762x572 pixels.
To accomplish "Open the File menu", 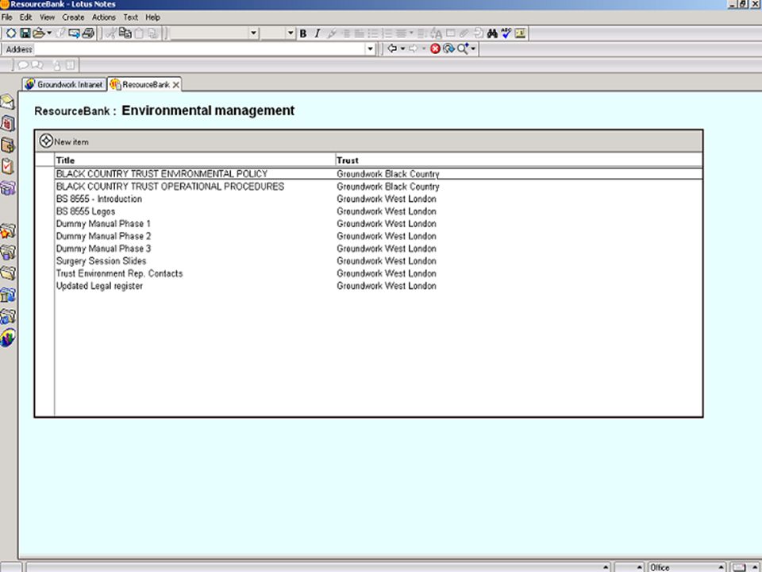I will click(x=7, y=17).
